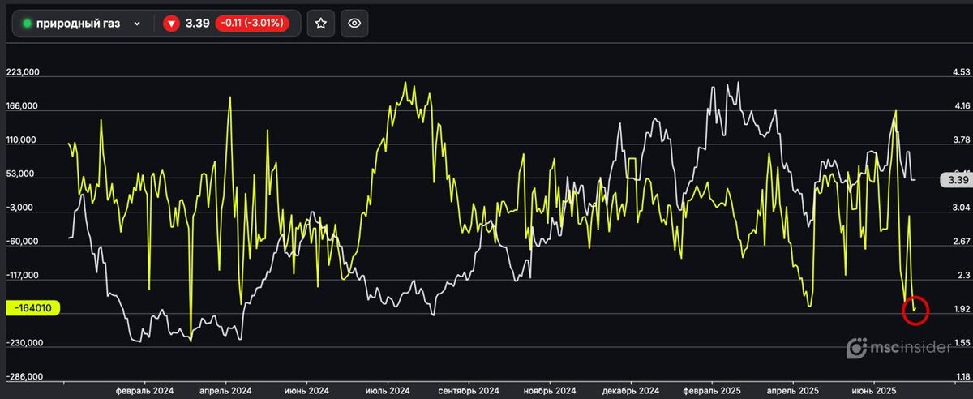The height and width of the screenshot is (399, 973).
Task: Click the green status dot
Action: (x=27, y=24)
